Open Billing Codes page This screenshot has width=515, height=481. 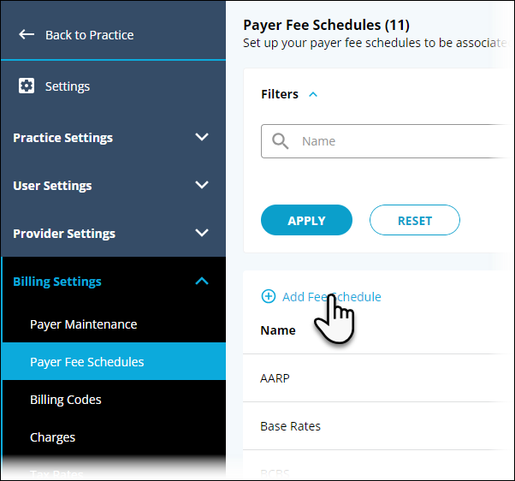65,400
